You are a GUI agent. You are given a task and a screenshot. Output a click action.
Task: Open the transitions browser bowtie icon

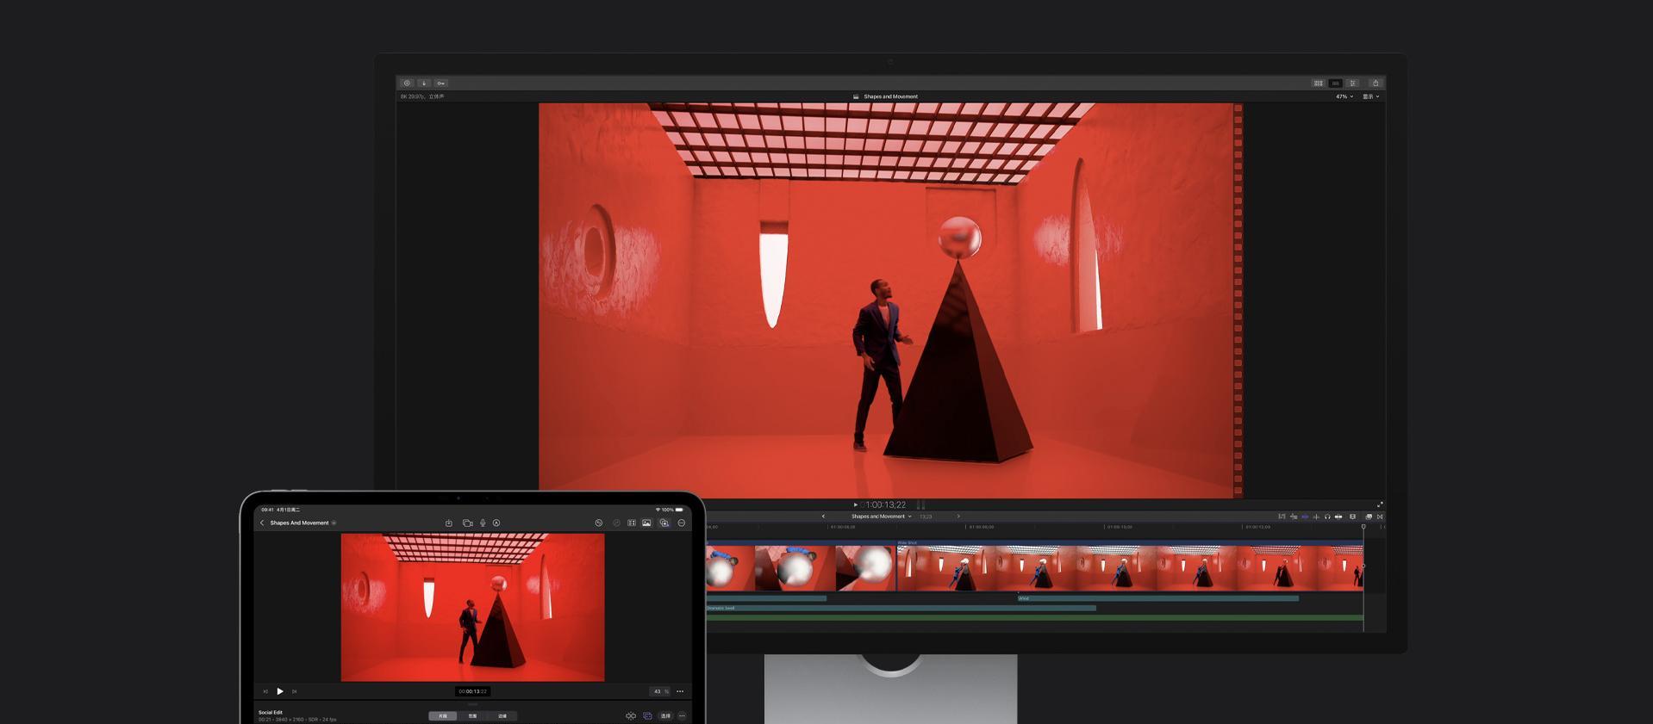click(x=1380, y=517)
